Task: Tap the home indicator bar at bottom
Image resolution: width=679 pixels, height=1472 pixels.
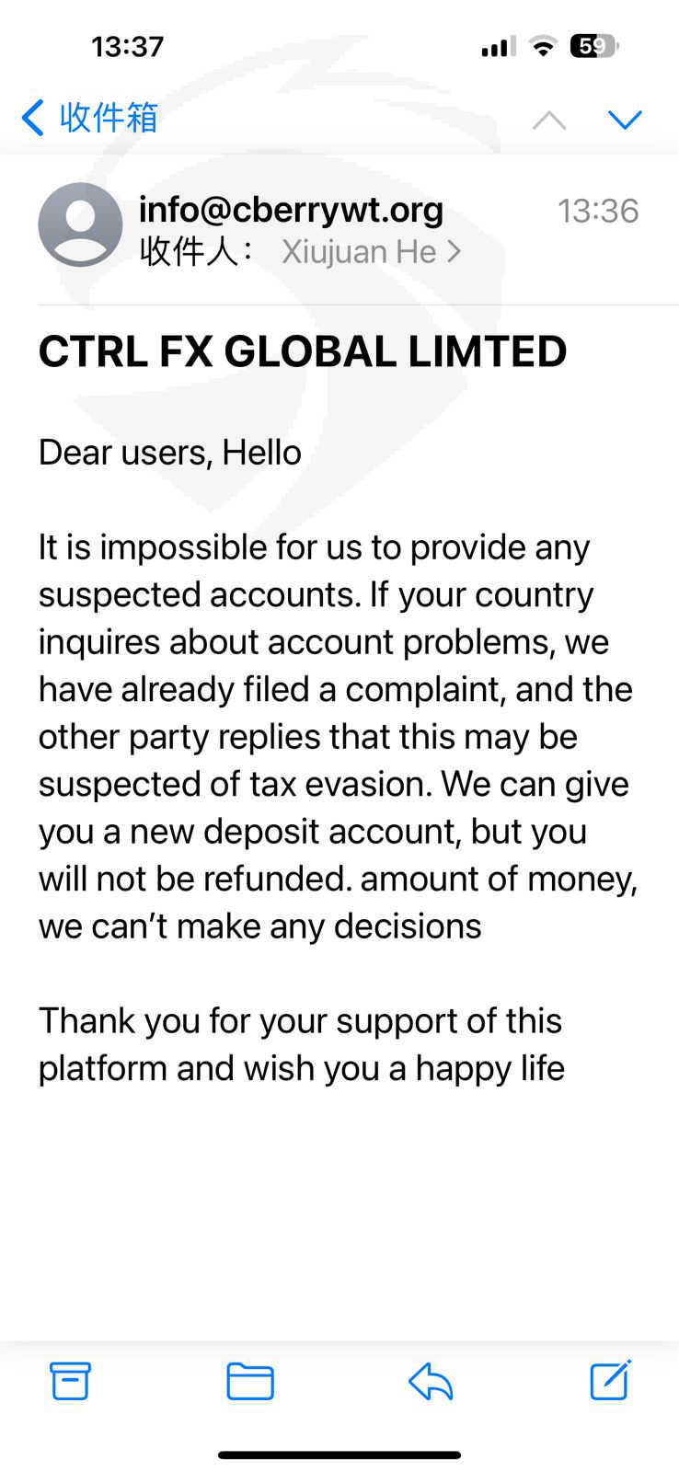Action: 339,1455
